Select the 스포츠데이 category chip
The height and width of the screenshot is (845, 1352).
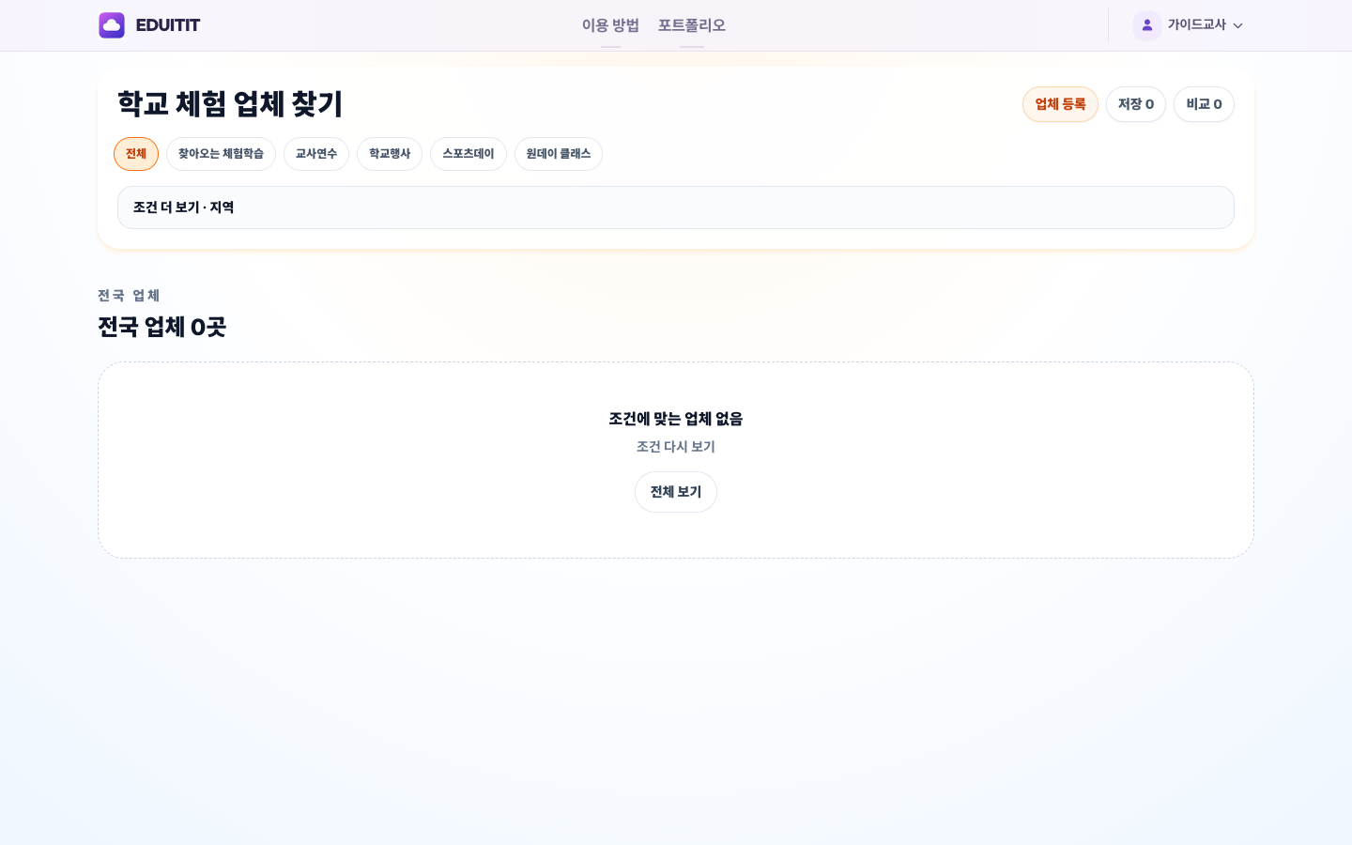[x=469, y=154]
